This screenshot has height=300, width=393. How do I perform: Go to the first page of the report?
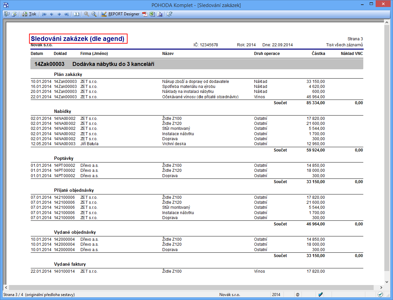click(x=44, y=14)
